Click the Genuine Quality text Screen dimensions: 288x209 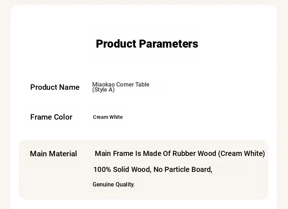pos(113,184)
